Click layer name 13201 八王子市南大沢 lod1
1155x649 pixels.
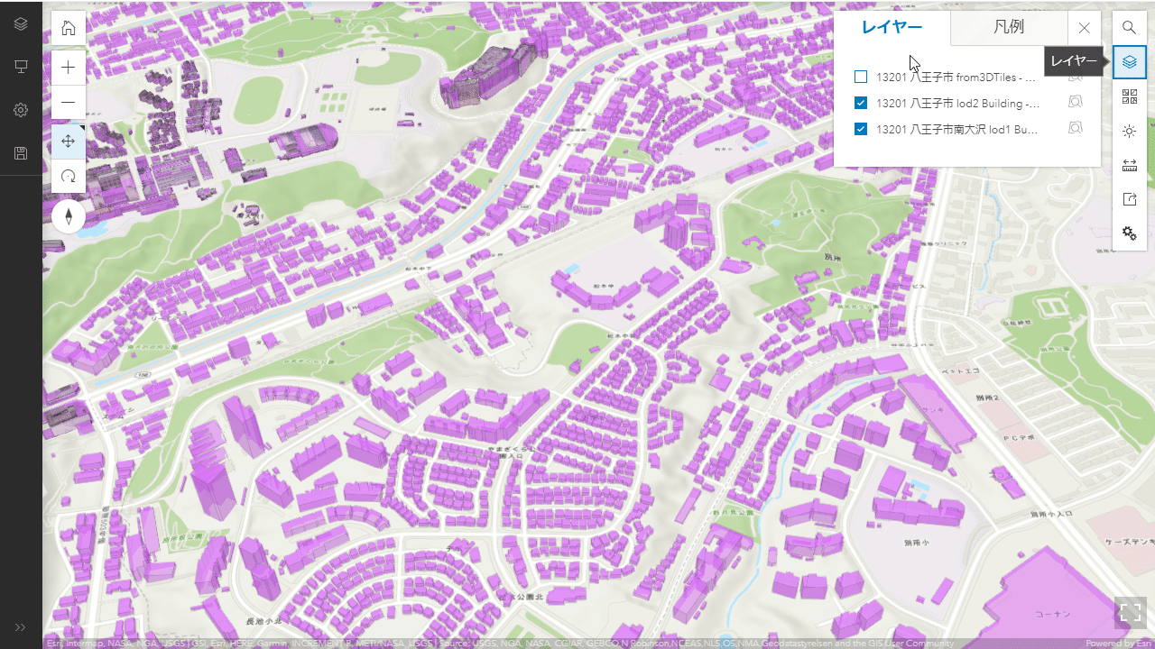pyautogui.click(x=956, y=129)
